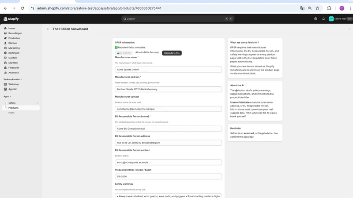Image resolution: width=353 pixels, height=198 pixels.
Task: Click the Sidekick icon next to the bell
Action: click(315, 19)
